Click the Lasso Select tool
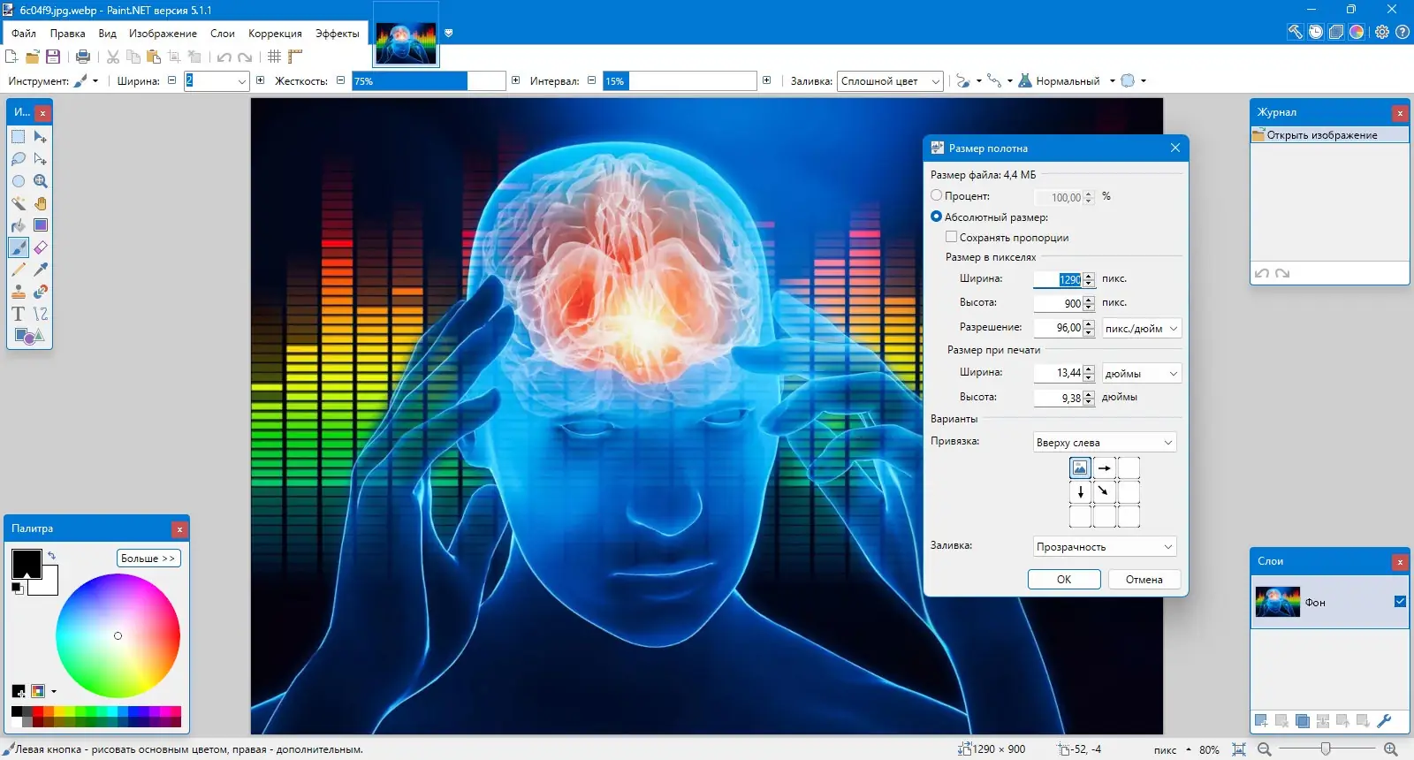 [19, 159]
